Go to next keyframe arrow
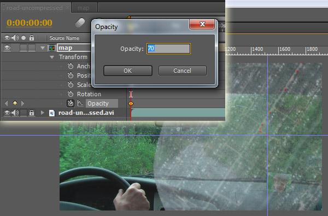Image resolution: width=328 pixels, height=216 pixels. click(22, 103)
